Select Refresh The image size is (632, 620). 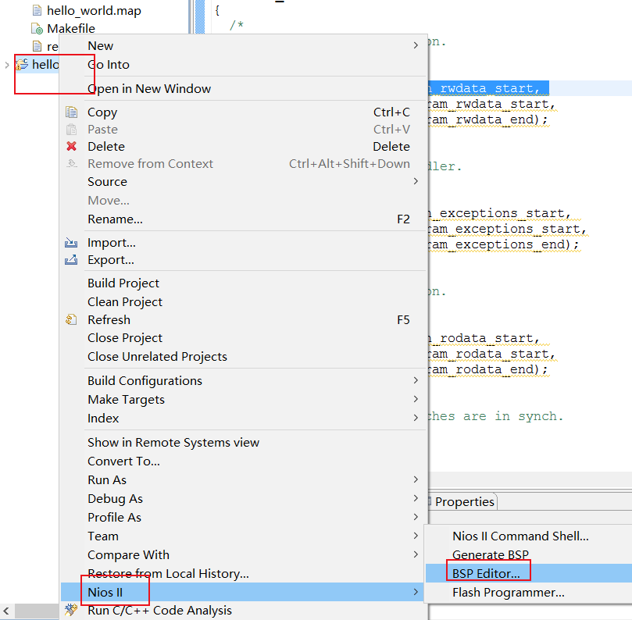[x=244, y=320]
